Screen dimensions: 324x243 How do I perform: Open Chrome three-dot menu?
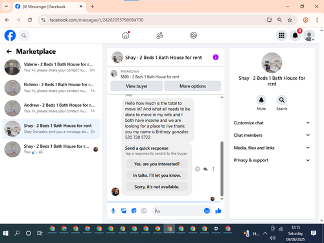(317, 20)
